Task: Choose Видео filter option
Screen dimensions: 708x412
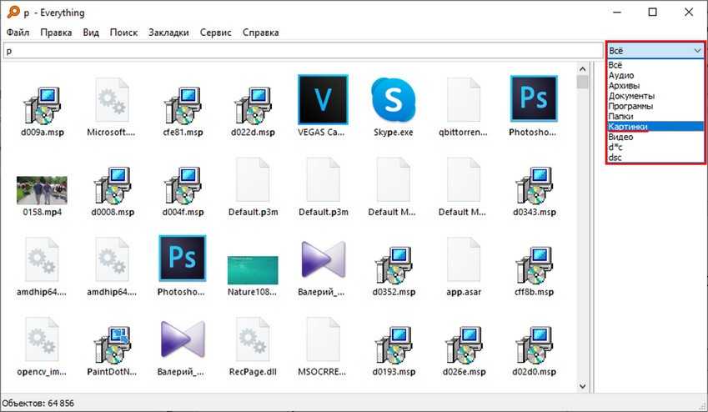Action: (x=621, y=137)
